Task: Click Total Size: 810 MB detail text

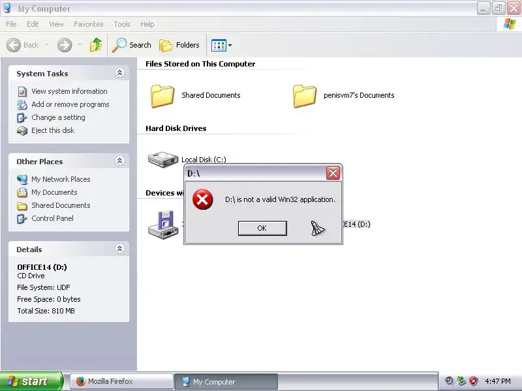Action: coord(46,311)
